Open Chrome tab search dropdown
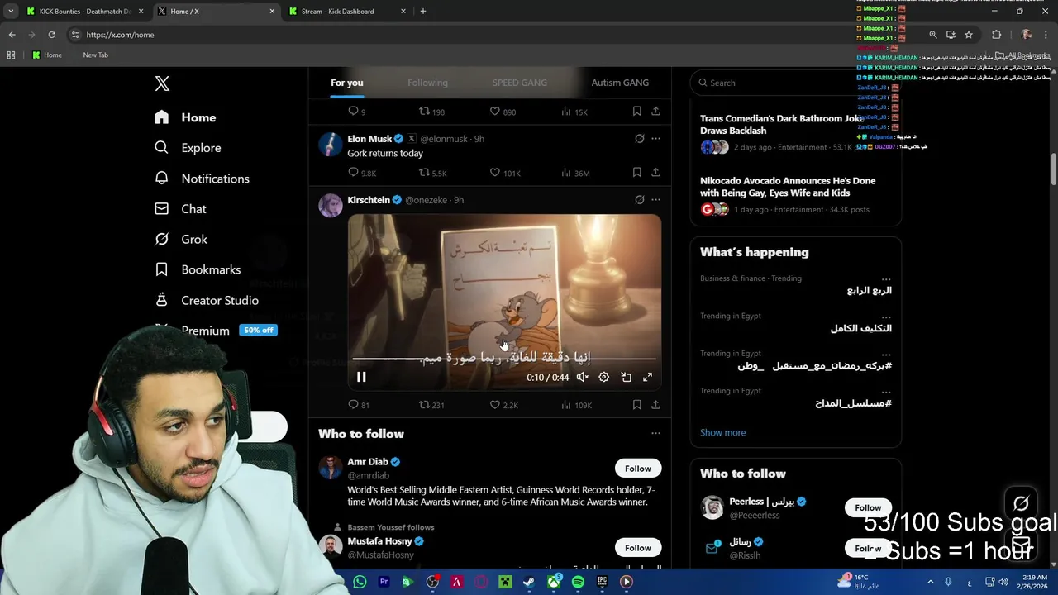 pyautogui.click(x=11, y=12)
